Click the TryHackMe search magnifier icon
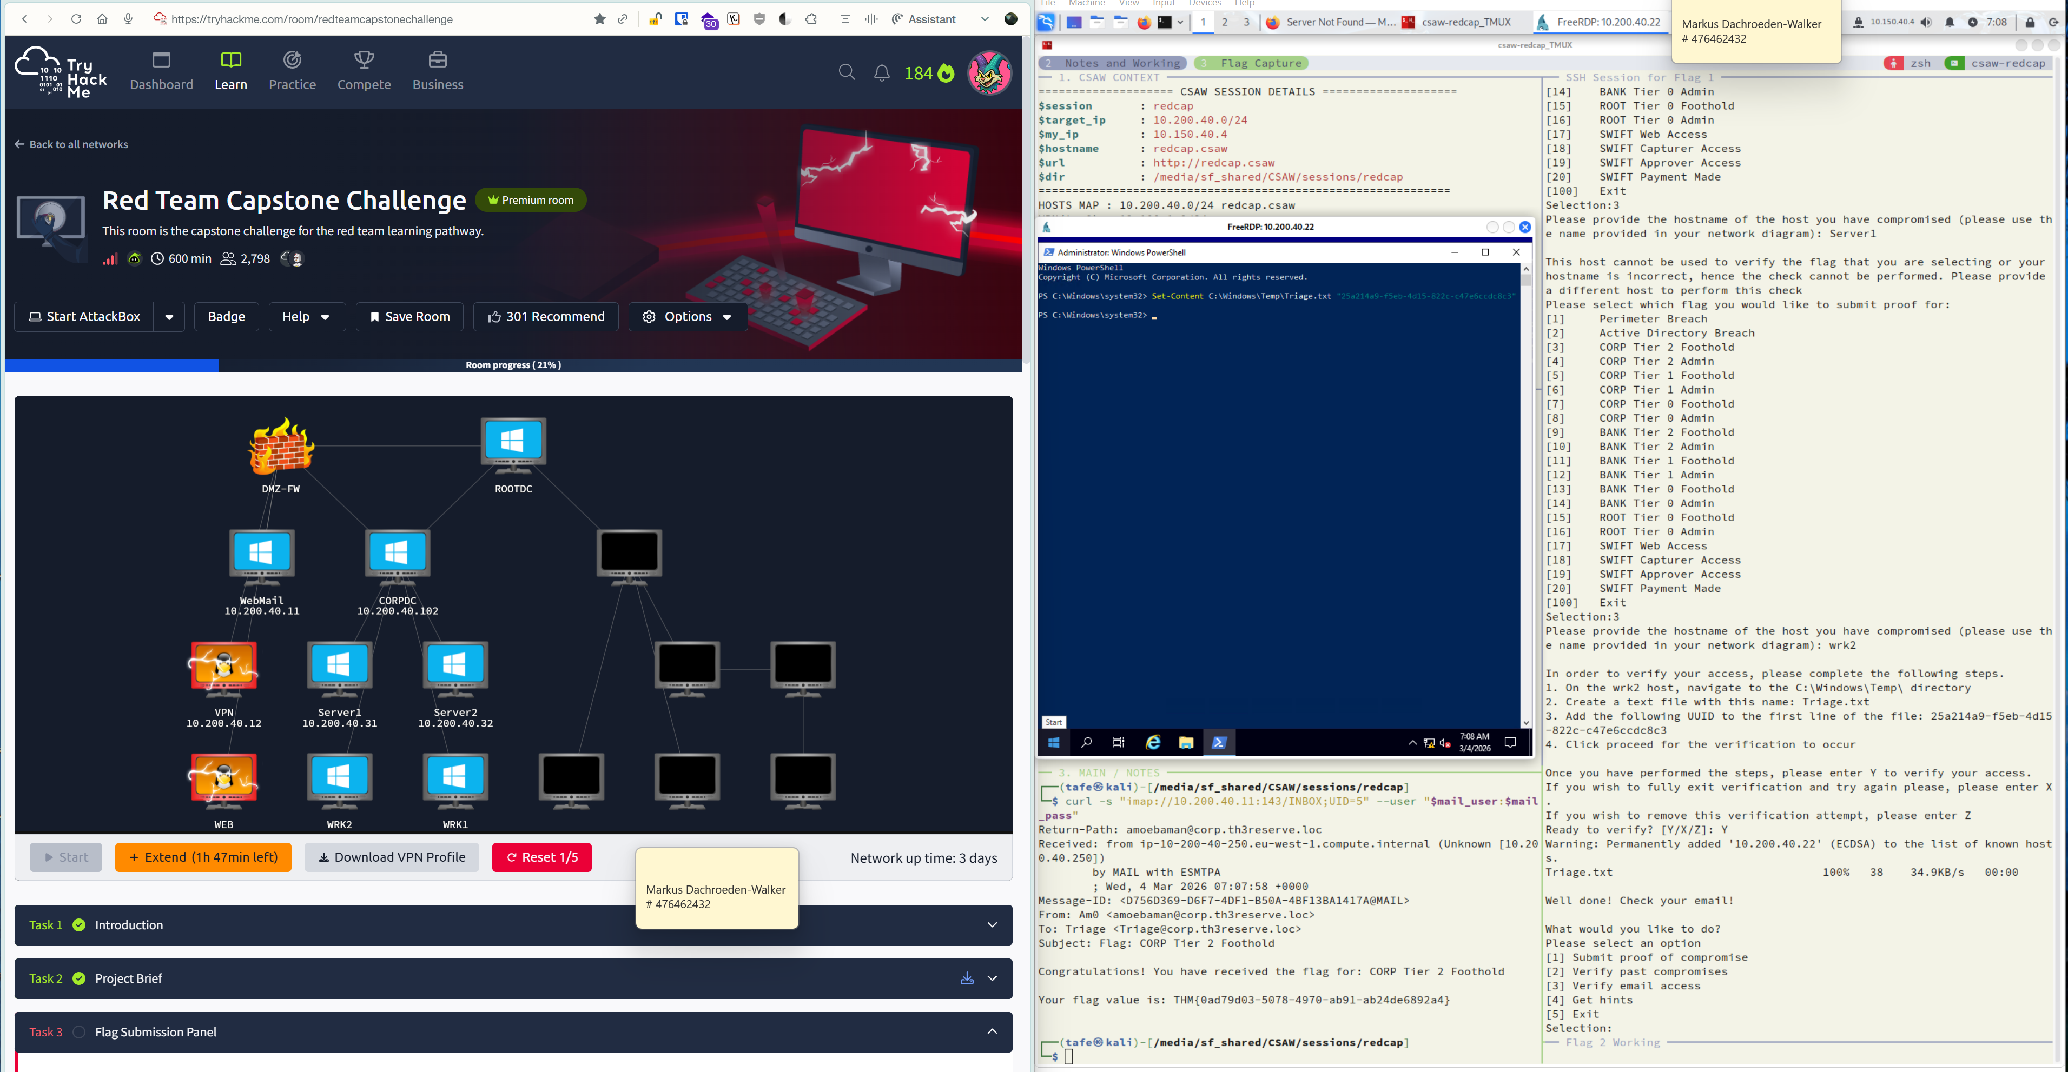 click(x=846, y=73)
